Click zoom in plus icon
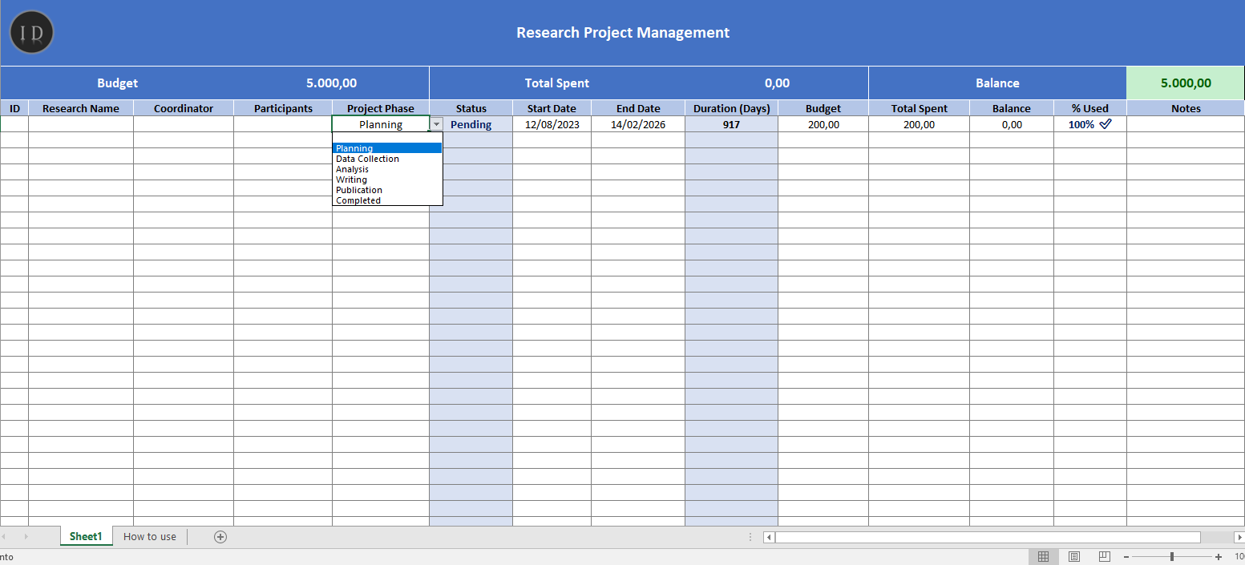The width and height of the screenshot is (1245, 565). click(1219, 556)
